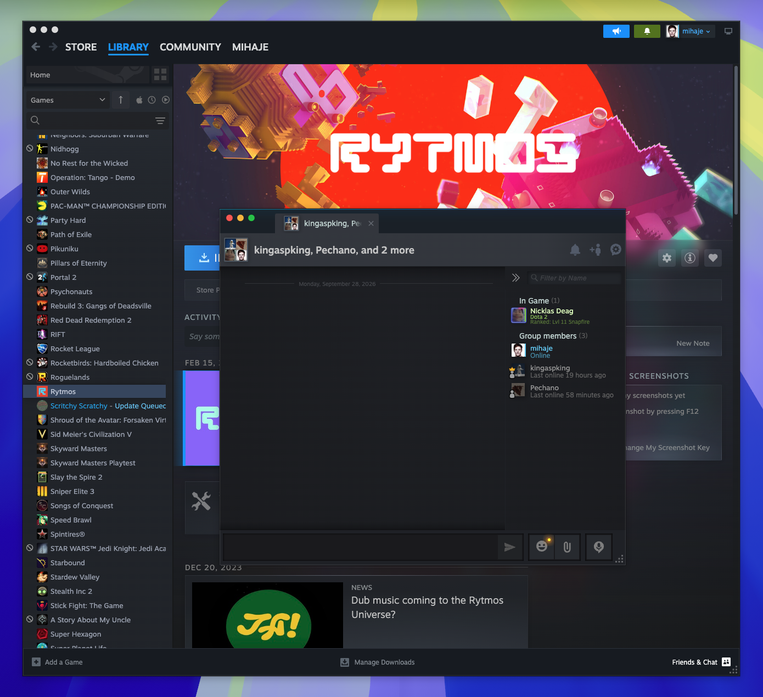The height and width of the screenshot is (697, 763).
Task: Toggle the ready-to-play filter icon
Action: tap(165, 100)
